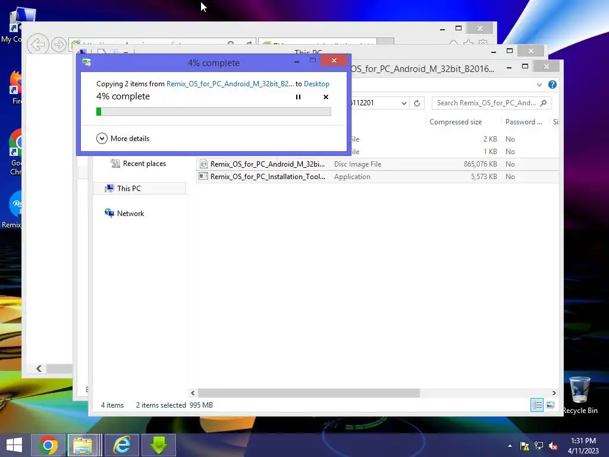The height and width of the screenshot is (457, 609).
Task: Click the search magnifier icon
Action: (544, 103)
